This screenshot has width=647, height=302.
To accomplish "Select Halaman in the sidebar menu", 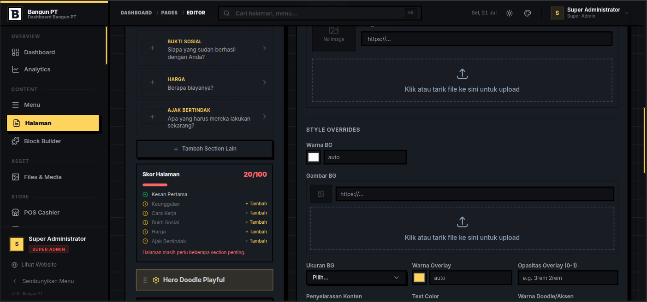I will (53, 123).
